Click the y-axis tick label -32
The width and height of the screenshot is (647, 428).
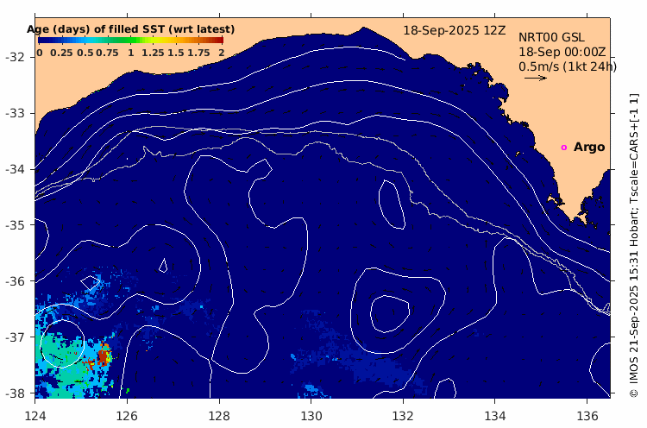[x=15, y=57]
